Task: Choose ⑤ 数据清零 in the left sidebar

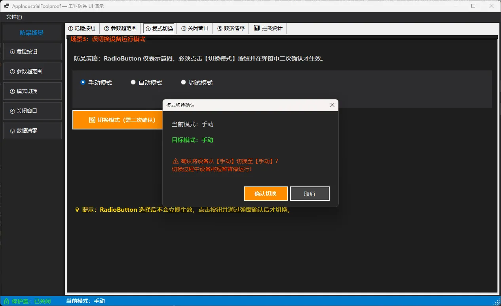Action: click(x=32, y=131)
